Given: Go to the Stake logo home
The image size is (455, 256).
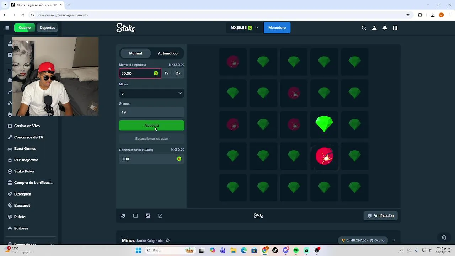Looking at the screenshot, I should pyautogui.click(x=125, y=28).
